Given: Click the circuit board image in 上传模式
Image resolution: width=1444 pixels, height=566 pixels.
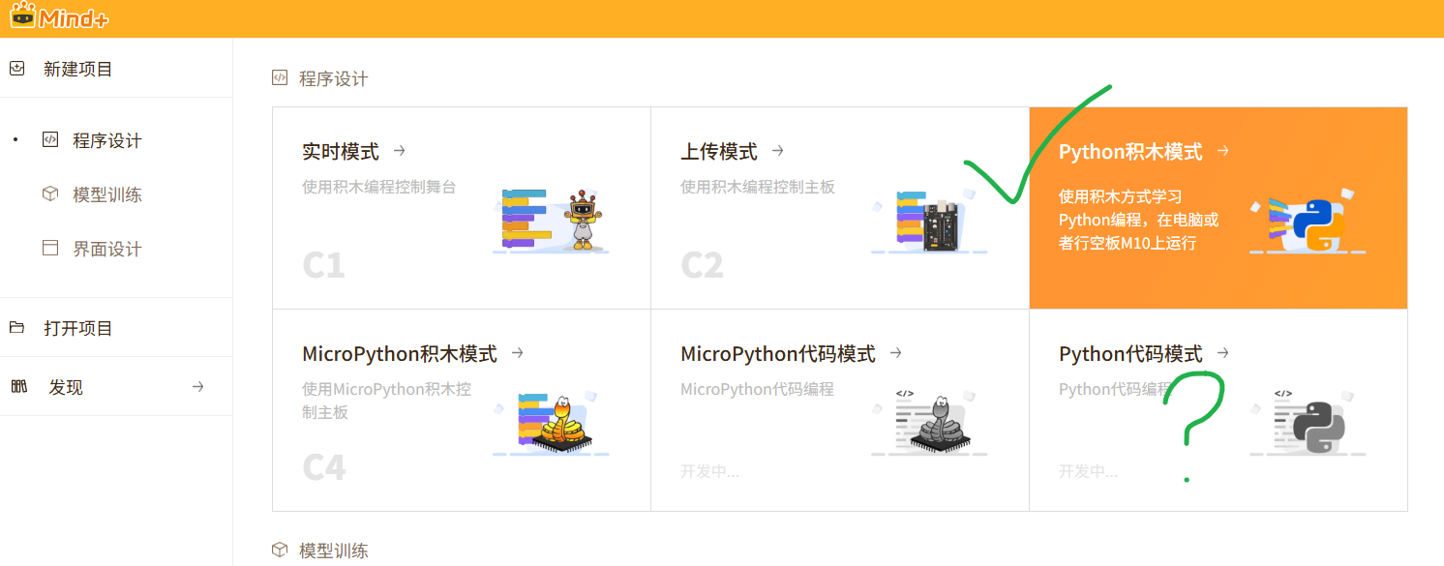Looking at the screenshot, I should point(936,222).
